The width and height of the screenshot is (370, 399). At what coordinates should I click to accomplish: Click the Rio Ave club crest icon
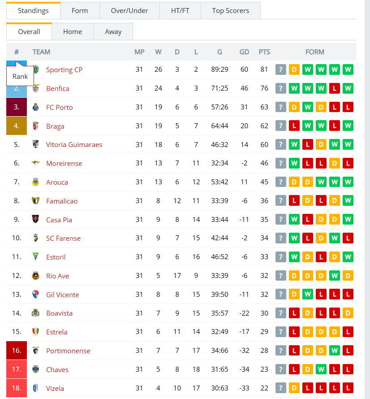click(x=35, y=276)
